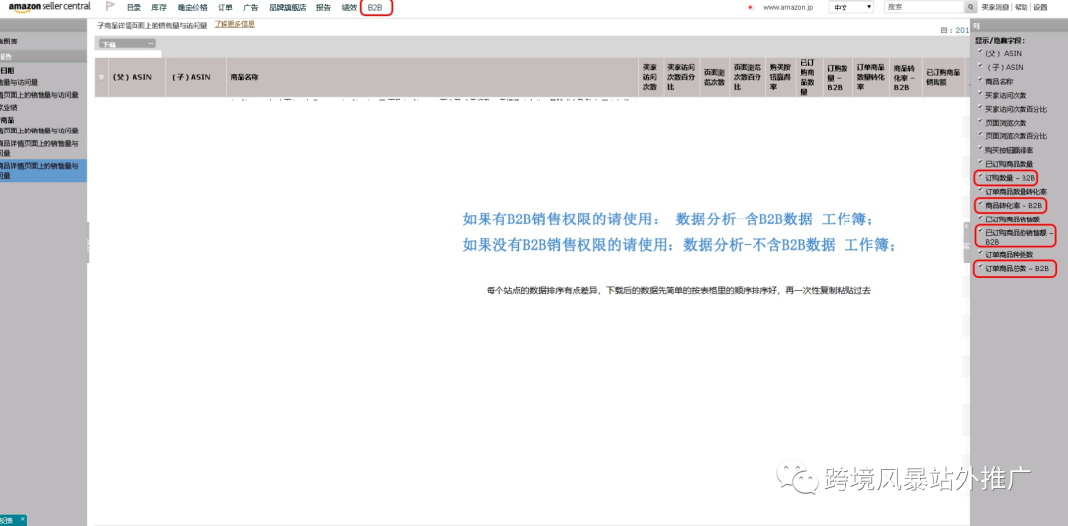Click the www.amazon.jp marketplace text
This screenshot has width=1068, height=526.
click(789, 8)
